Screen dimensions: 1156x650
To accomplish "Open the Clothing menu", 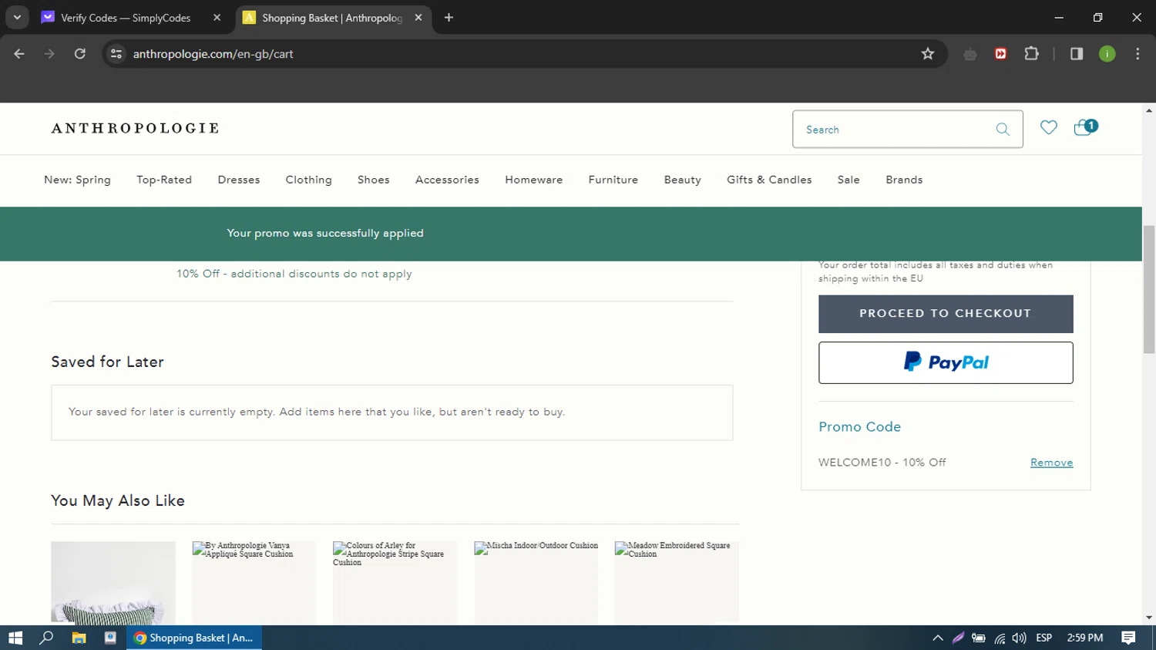I will (308, 180).
